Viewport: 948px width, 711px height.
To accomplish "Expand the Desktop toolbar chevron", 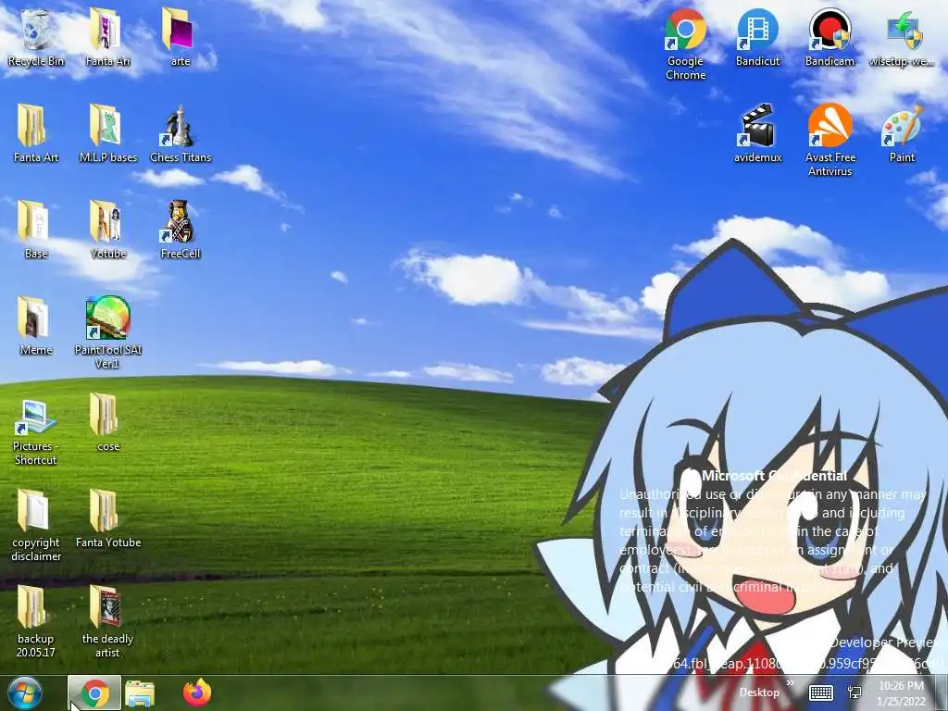I will pyautogui.click(x=790, y=683).
